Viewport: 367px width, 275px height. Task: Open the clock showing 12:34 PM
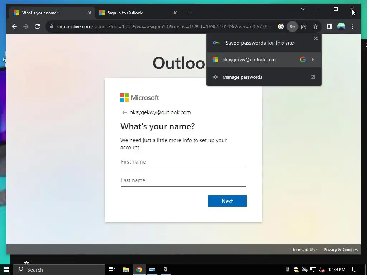[x=337, y=270]
